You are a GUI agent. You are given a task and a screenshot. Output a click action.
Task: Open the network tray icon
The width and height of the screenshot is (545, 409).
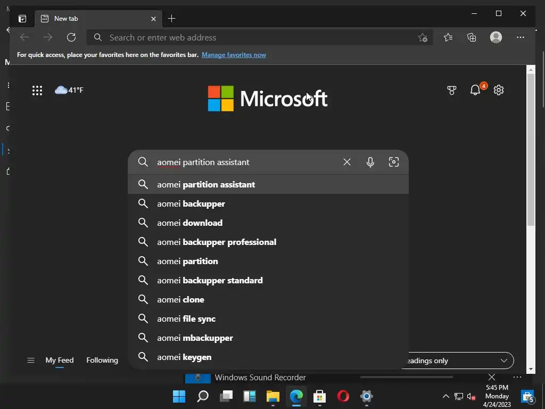point(459,396)
